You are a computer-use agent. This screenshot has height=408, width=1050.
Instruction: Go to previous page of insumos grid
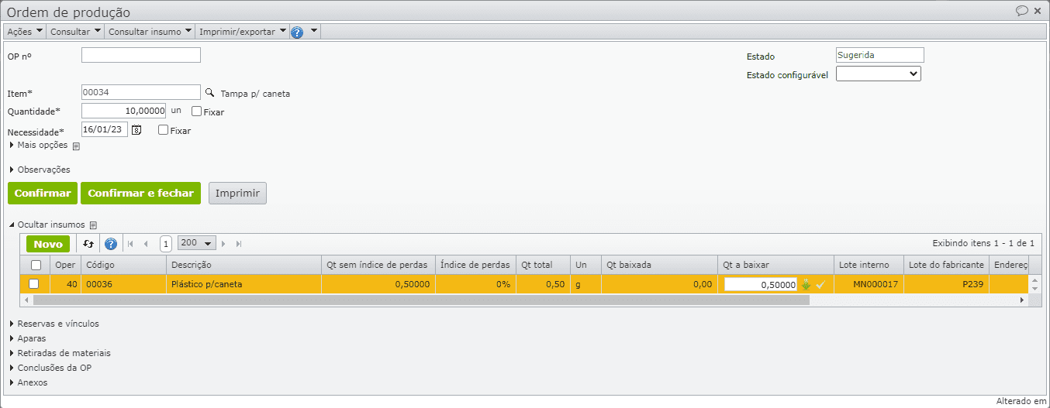coord(146,244)
